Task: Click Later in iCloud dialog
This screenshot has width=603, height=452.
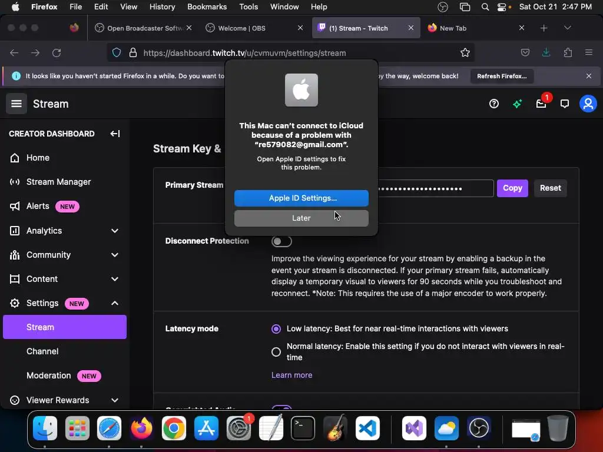Action: (301, 218)
